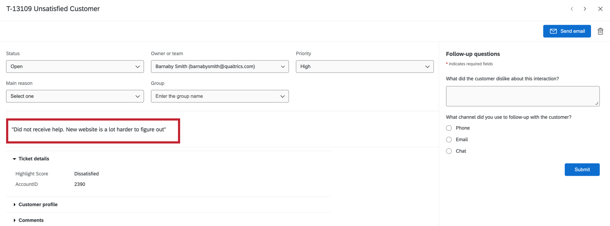Click the customer feedback quote text
Screen dimensions: 610x226
point(89,130)
